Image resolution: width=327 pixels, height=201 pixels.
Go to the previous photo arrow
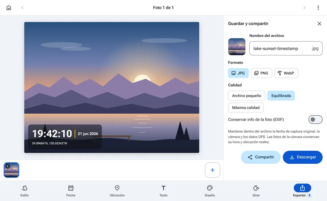click(x=22, y=8)
